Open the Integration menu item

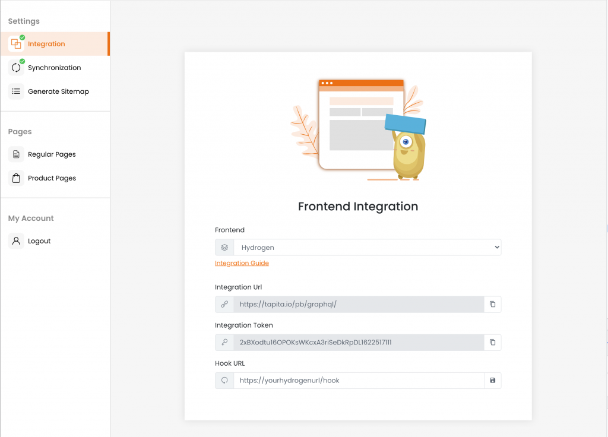[x=55, y=44]
